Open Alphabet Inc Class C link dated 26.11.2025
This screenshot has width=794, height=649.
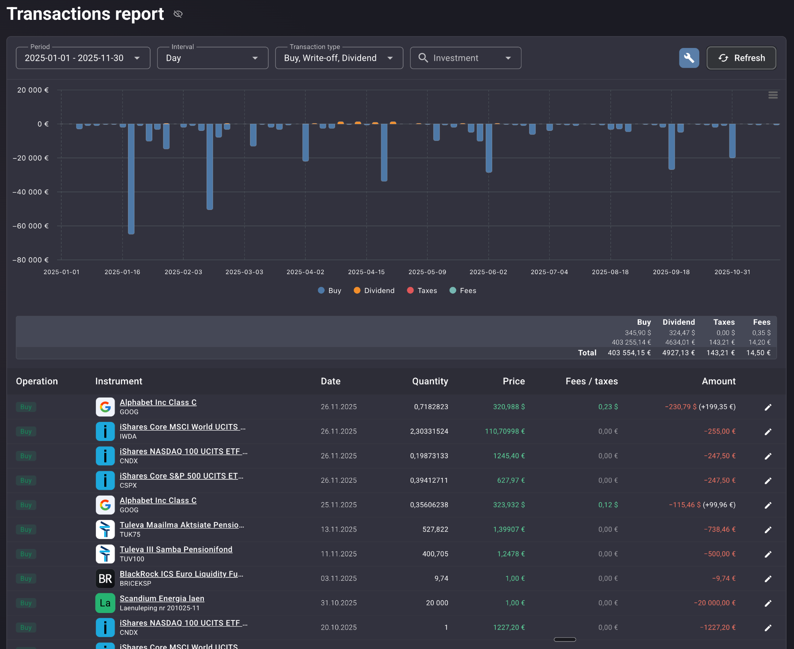click(158, 402)
